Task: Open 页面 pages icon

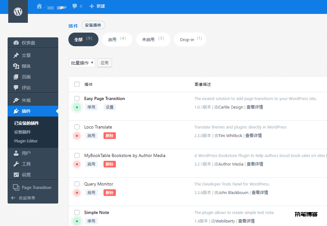Action: point(16,77)
